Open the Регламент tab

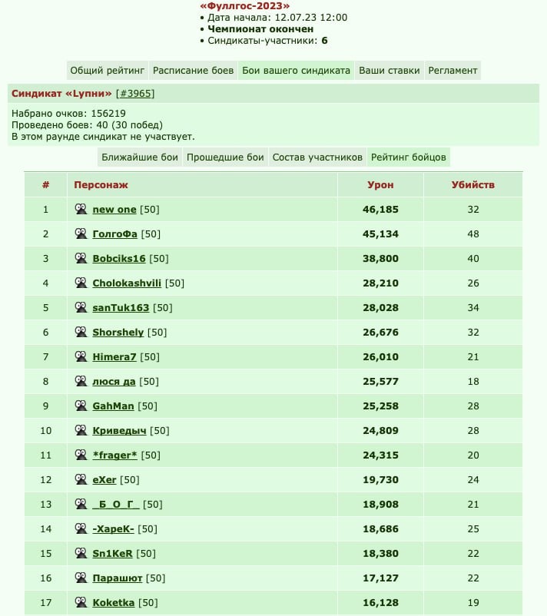[453, 71]
